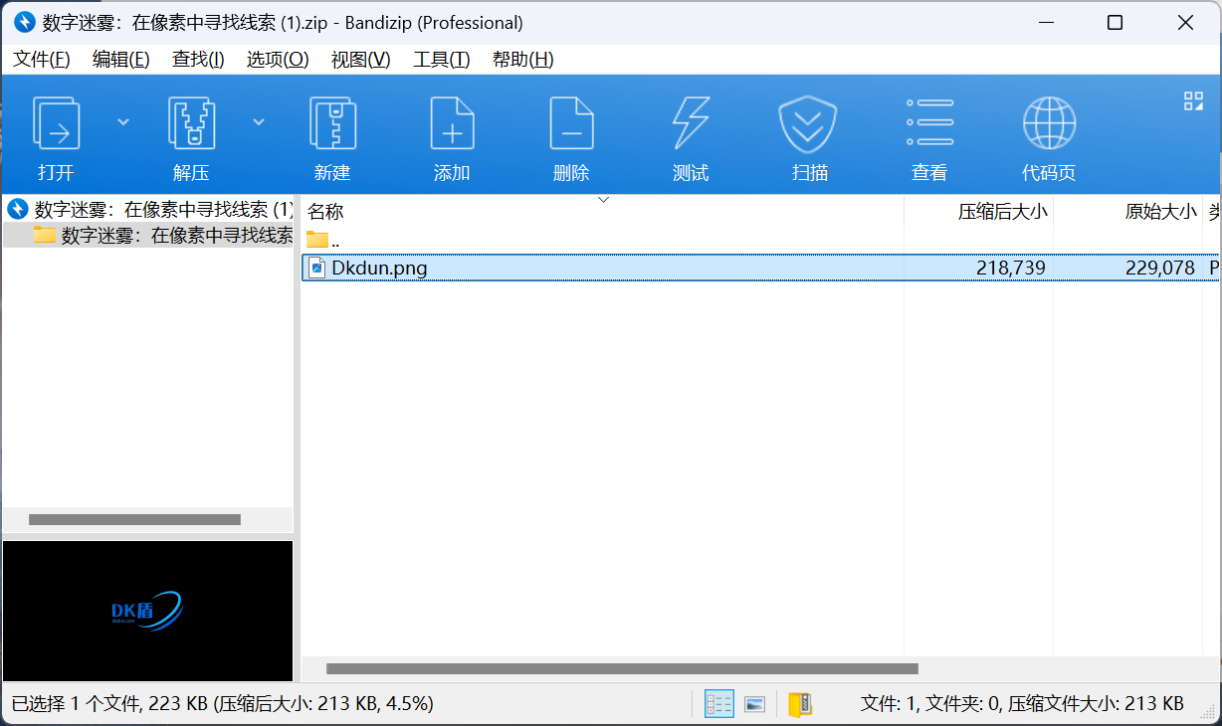
Task: Expand the dropdown arrow next to 打开
Action: click(x=123, y=122)
